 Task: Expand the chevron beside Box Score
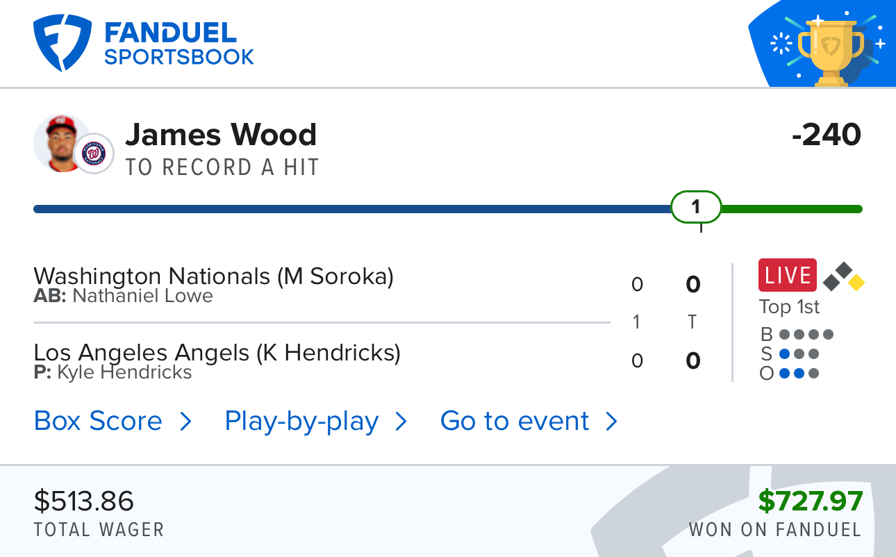click(x=185, y=422)
